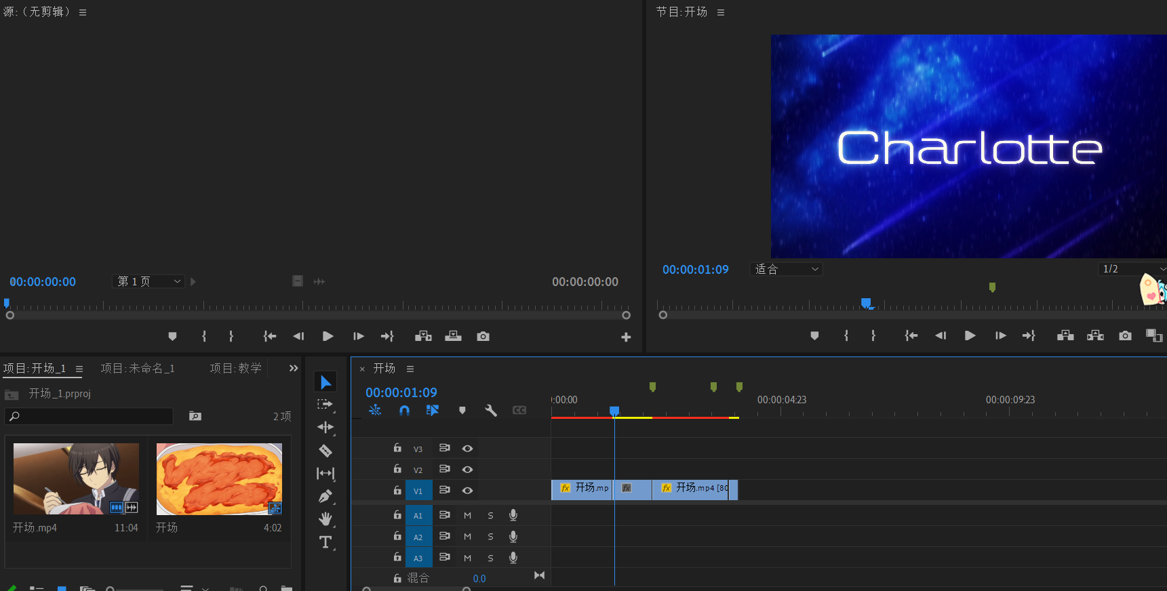
Task: Step forward one frame in Program monitor
Action: pos(1000,335)
